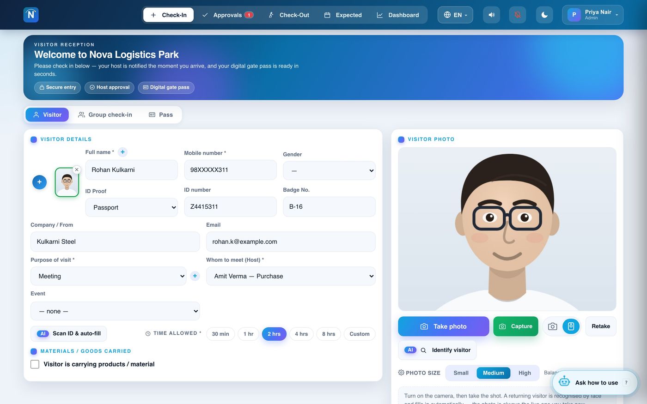The height and width of the screenshot is (404, 647).
Task: Click the green Capture button
Action: [x=516, y=326]
